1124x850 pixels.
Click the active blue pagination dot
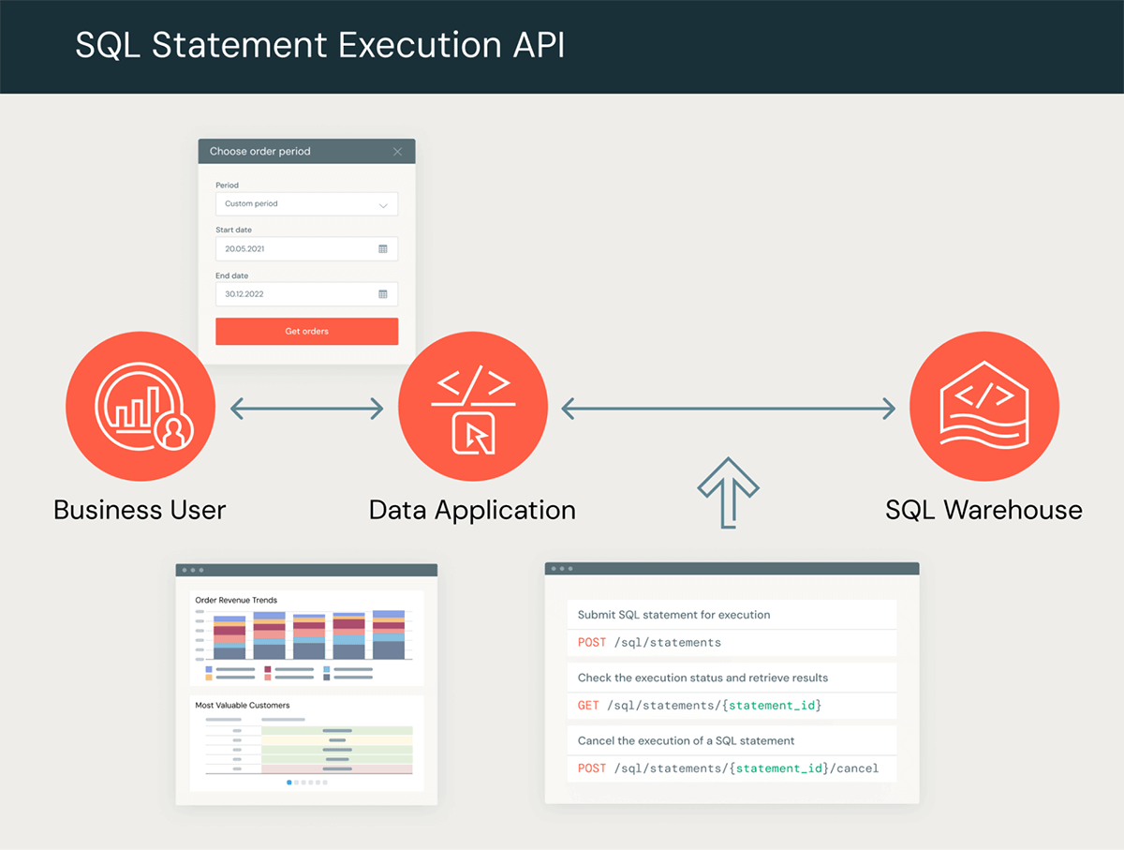click(289, 782)
